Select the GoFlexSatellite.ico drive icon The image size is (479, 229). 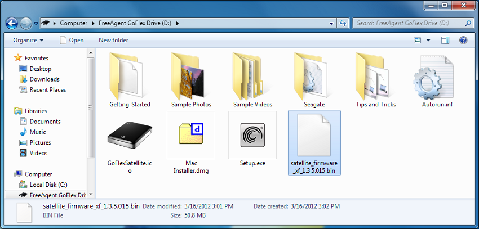pos(130,136)
